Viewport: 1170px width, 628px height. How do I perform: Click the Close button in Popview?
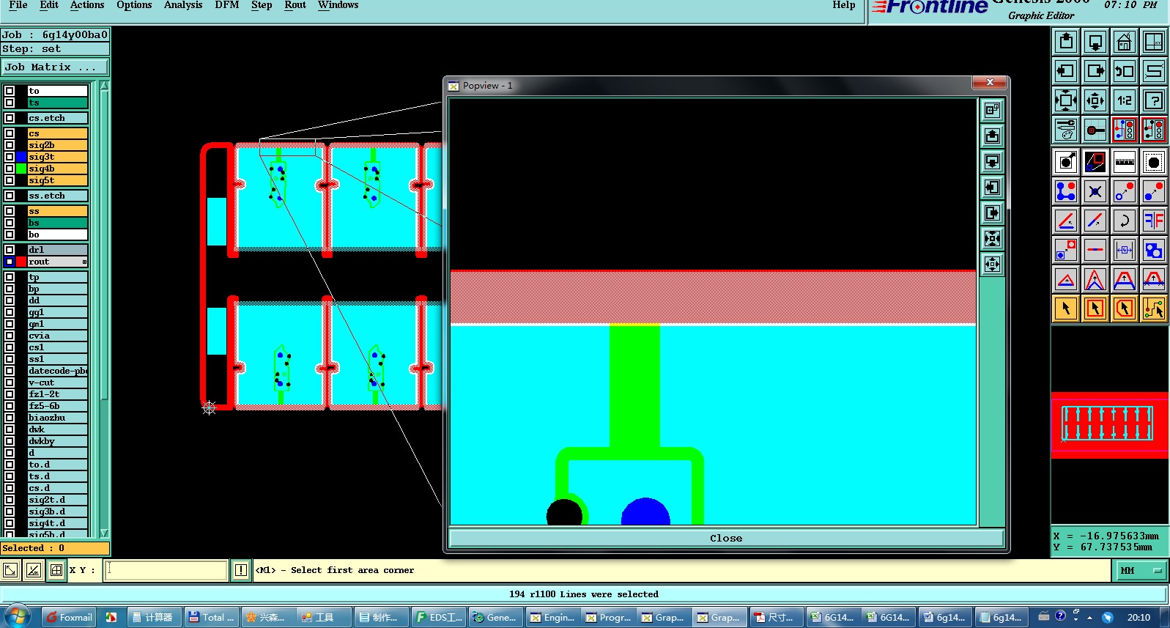point(726,538)
